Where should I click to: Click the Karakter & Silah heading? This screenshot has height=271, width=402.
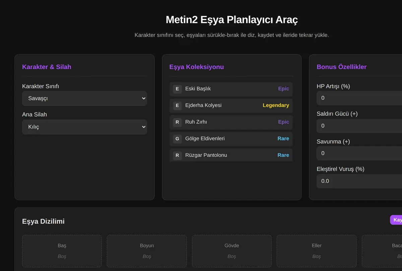click(47, 67)
